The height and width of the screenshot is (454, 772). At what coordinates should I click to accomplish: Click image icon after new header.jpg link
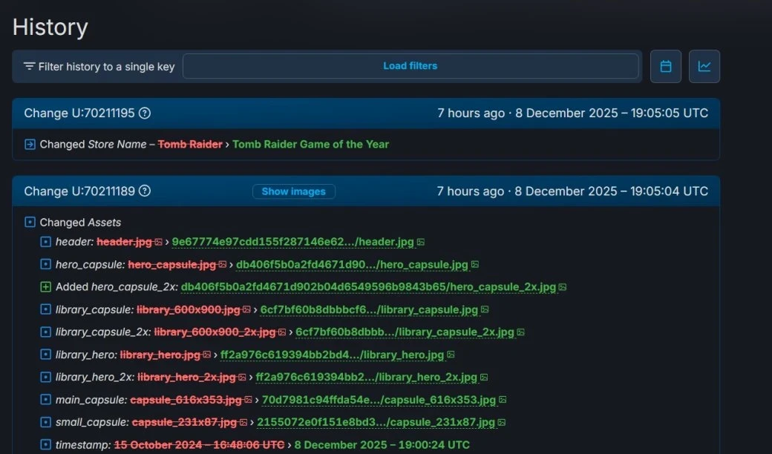[421, 242]
